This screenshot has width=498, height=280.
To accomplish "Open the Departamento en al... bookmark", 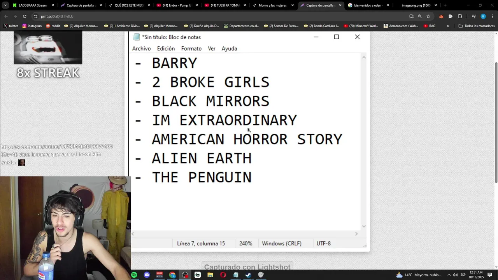I will (x=241, y=26).
